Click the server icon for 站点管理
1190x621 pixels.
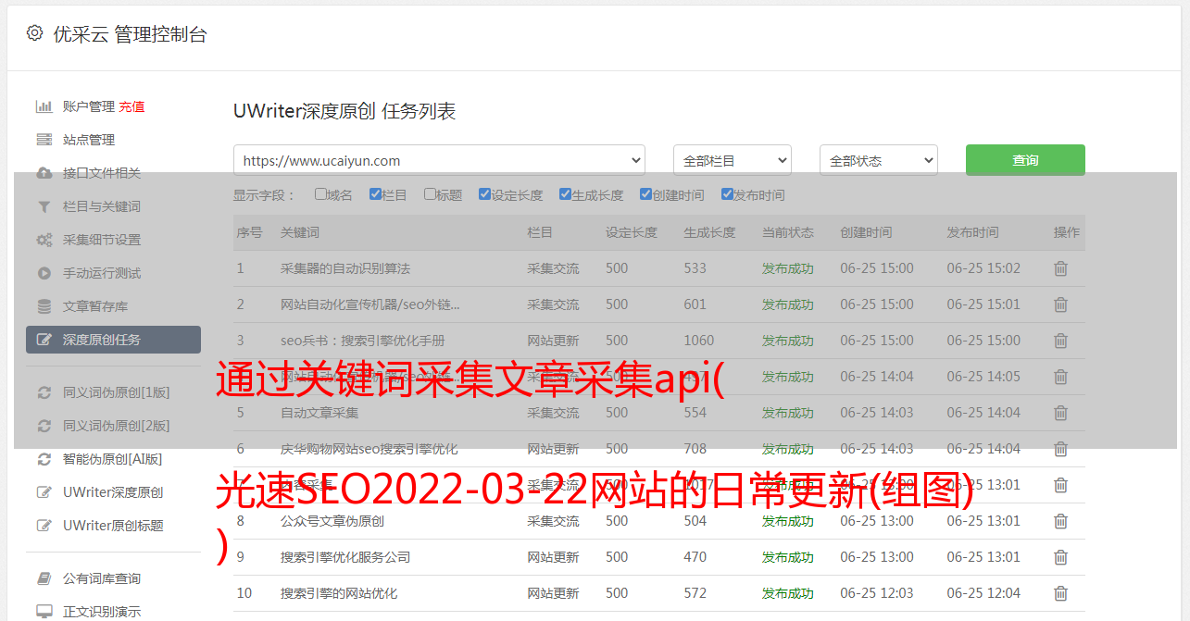pyautogui.click(x=44, y=140)
